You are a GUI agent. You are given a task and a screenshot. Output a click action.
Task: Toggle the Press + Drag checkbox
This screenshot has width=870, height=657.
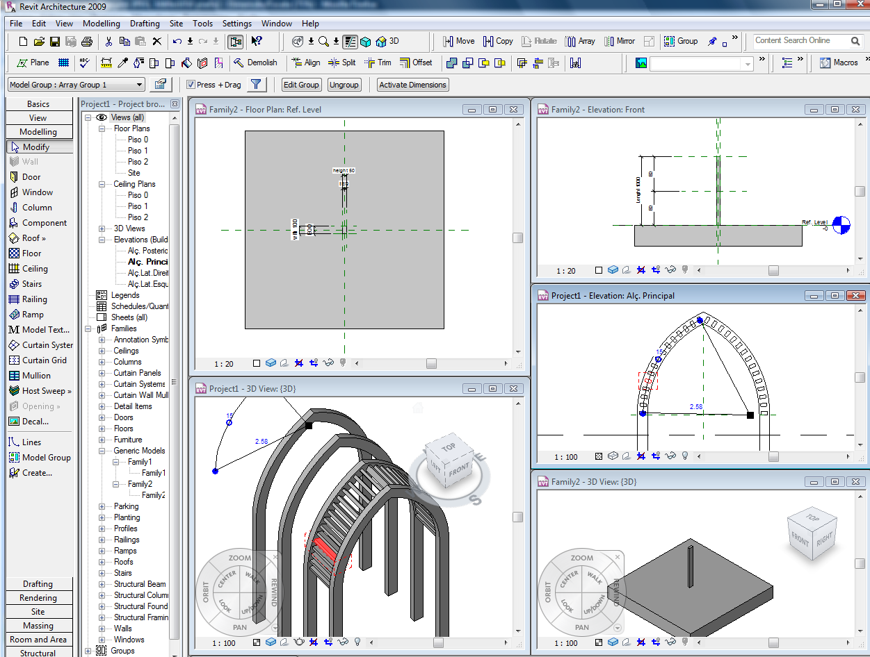coord(191,85)
